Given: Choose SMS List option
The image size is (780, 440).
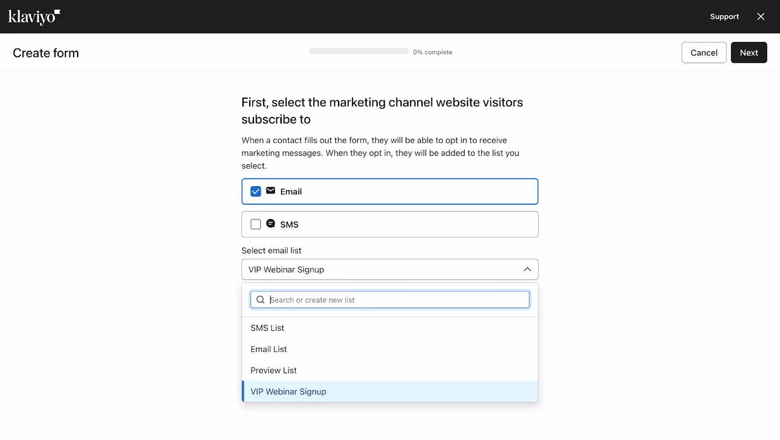Looking at the screenshot, I should 390,328.
